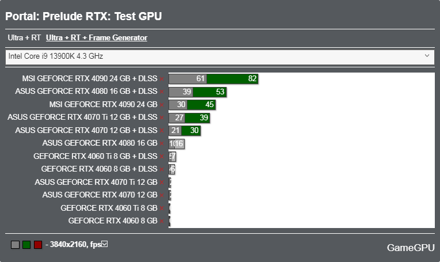Viewport: 440px width, 262px height.
Task: Remove ASUS GEFORCE RTX 4070 Ti 12 GB row without DLSS
Action: (x=162, y=183)
